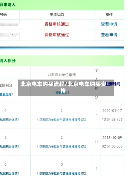This screenshot has width=132, height=176.
Task: Click the 个人积分 vertical column header
Action: pyautogui.click(x=97, y=84)
